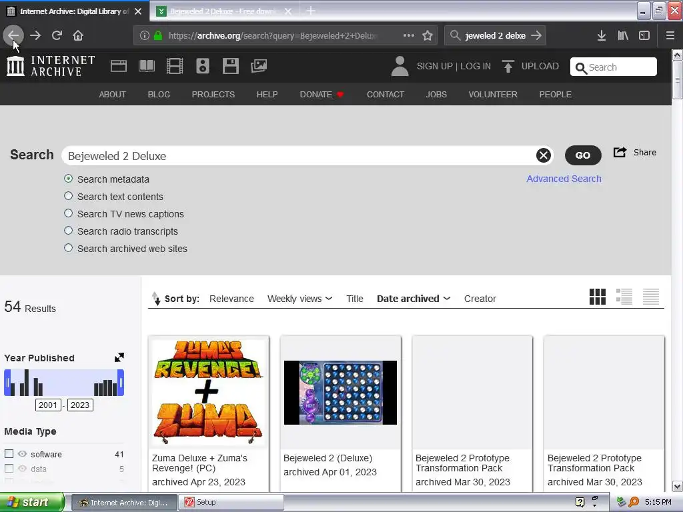Click the left year range slider handle
683x512 pixels.
point(7,383)
